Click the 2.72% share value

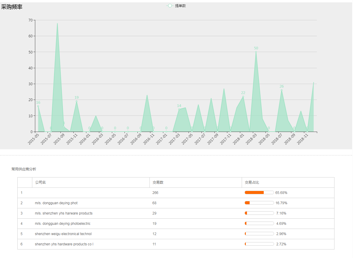tap(281, 244)
